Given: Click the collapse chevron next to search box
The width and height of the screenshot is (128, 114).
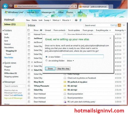Looking at the screenshot, I should coord(124,25).
